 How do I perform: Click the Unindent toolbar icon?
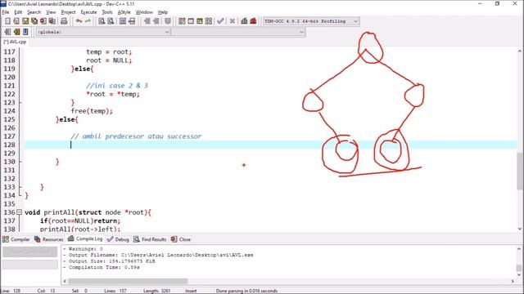[x=156, y=21]
